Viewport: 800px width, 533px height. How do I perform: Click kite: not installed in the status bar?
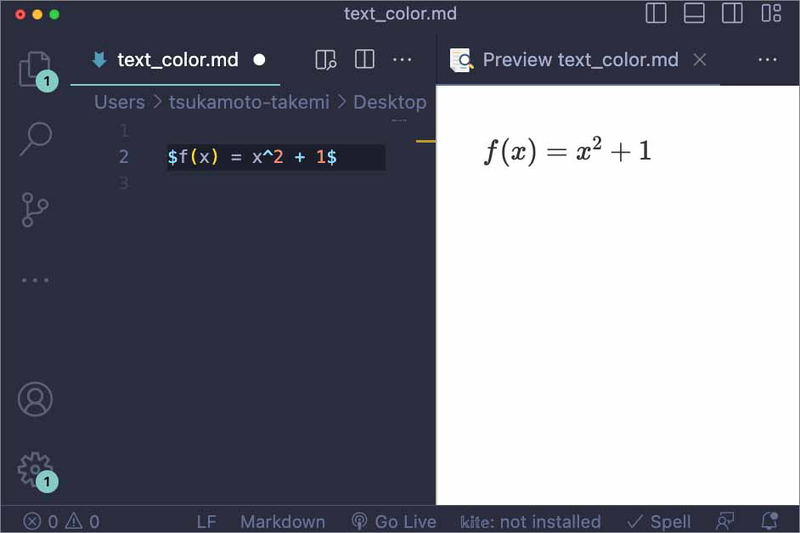532,521
